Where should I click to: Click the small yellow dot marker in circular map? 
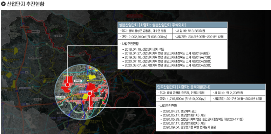(88, 81)
